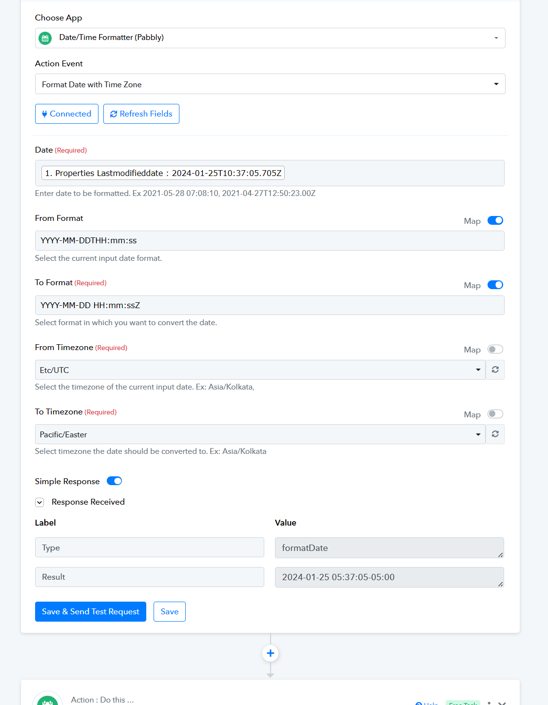The height and width of the screenshot is (705, 548).
Task: Collapse the Response Received section
Action: coord(40,502)
